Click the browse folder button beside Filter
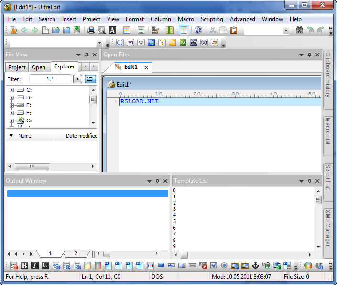The height and width of the screenshot is (285, 337). 90,79
